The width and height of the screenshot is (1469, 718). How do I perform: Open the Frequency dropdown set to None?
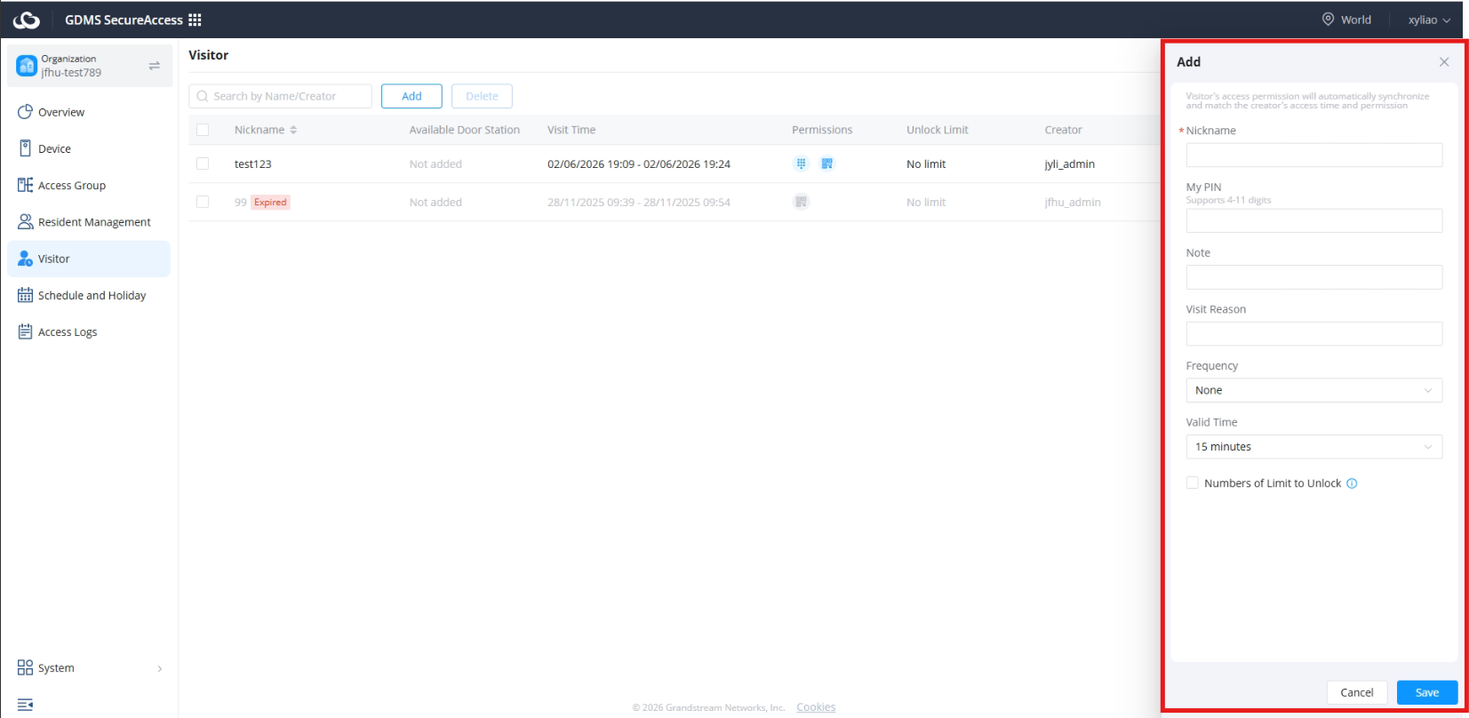point(1313,390)
